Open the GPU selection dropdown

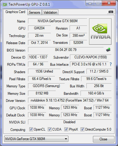[36, 139]
